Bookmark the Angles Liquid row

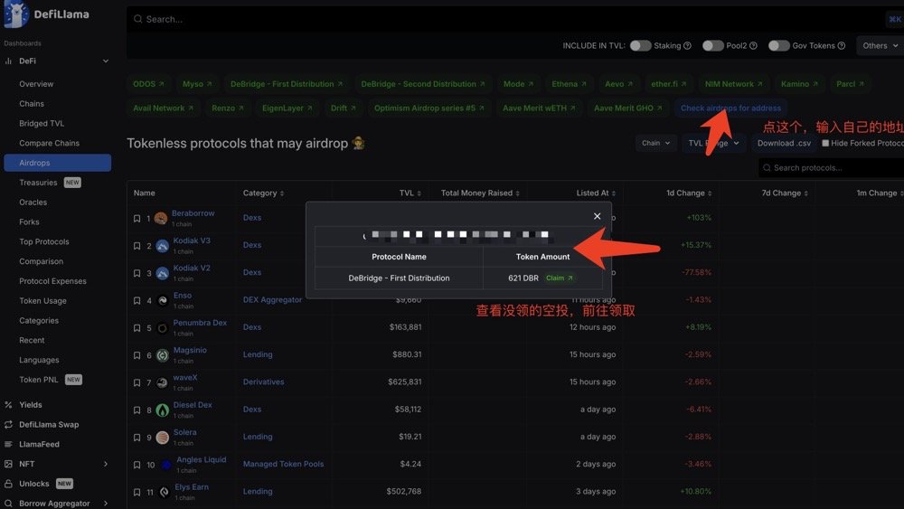[137, 465]
